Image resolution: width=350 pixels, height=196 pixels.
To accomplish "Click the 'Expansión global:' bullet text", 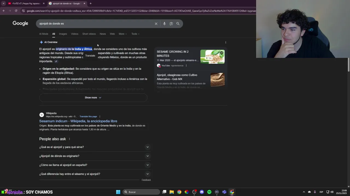I will point(54,79).
